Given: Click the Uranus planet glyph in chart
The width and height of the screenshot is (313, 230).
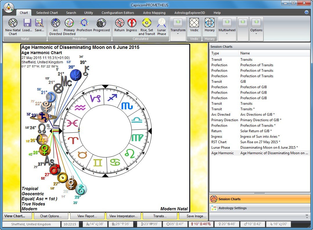Looking at the screenshot, I should pyautogui.click(x=81, y=189).
